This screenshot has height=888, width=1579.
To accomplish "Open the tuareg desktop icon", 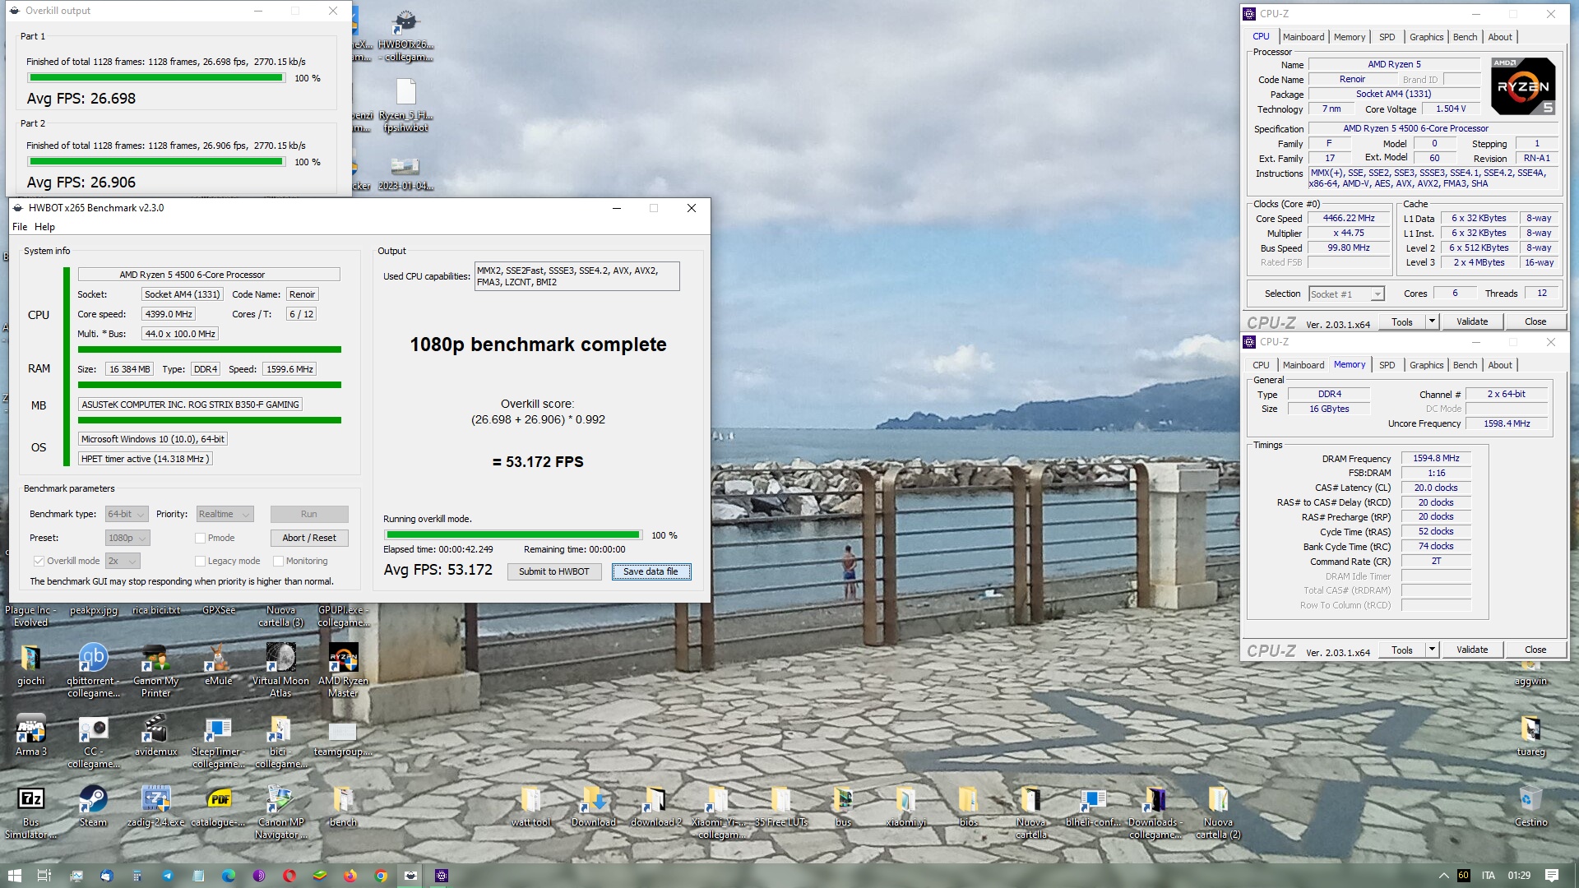I will click(1530, 735).
